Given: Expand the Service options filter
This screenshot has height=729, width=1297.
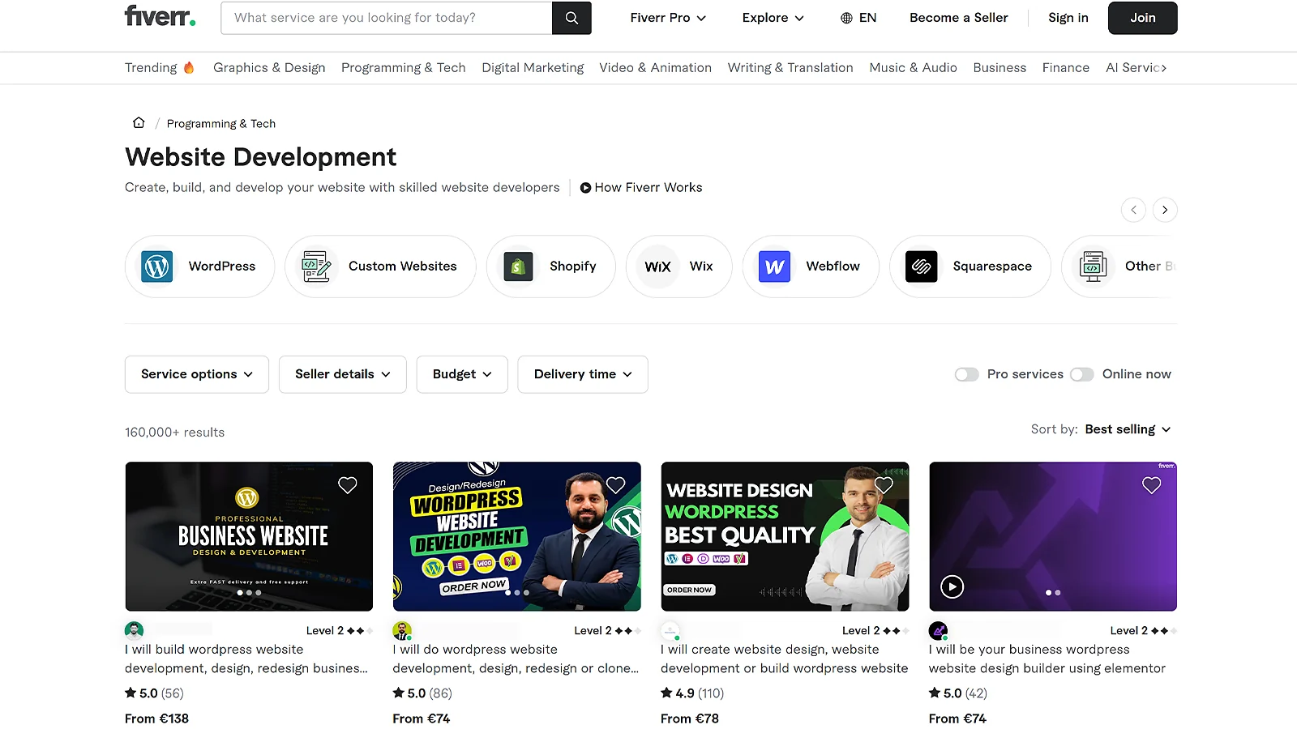Looking at the screenshot, I should [x=197, y=374].
